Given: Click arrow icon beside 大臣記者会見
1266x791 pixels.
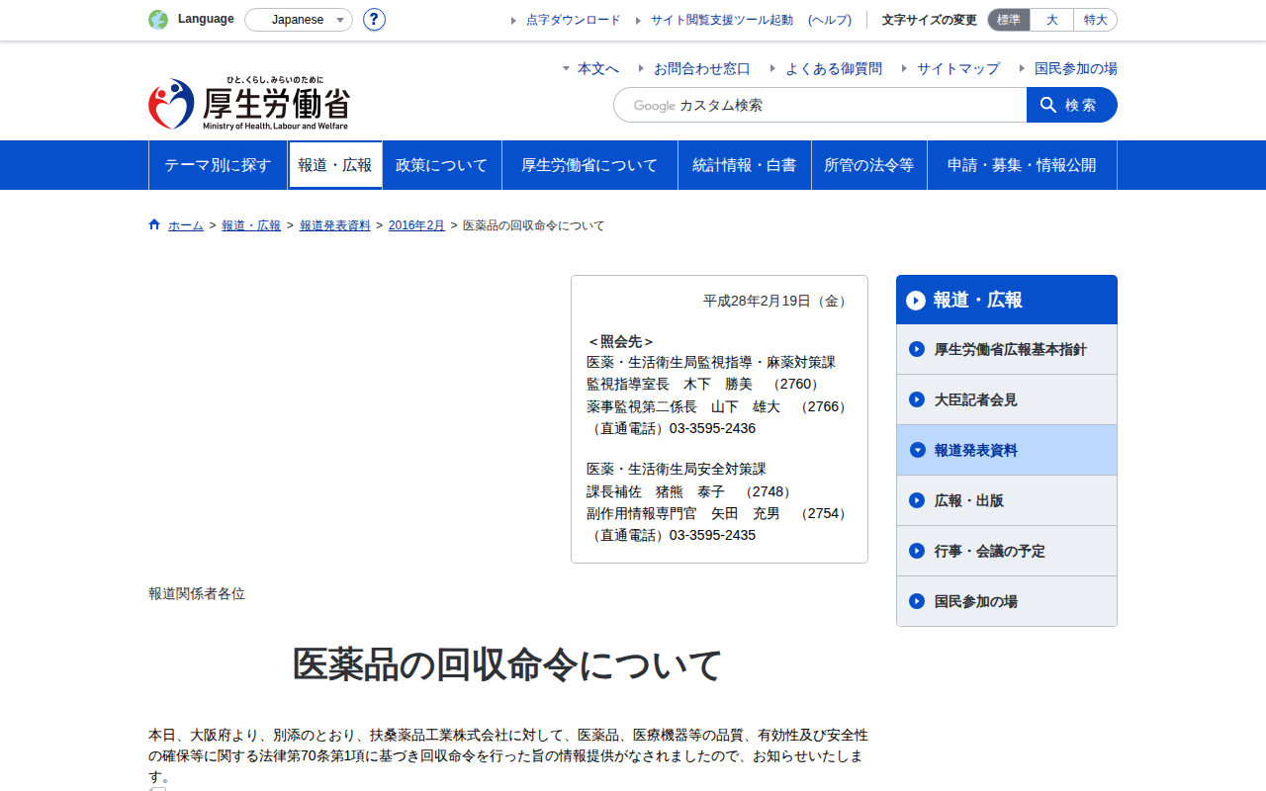Looking at the screenshot, I should [x=917, y=399].
